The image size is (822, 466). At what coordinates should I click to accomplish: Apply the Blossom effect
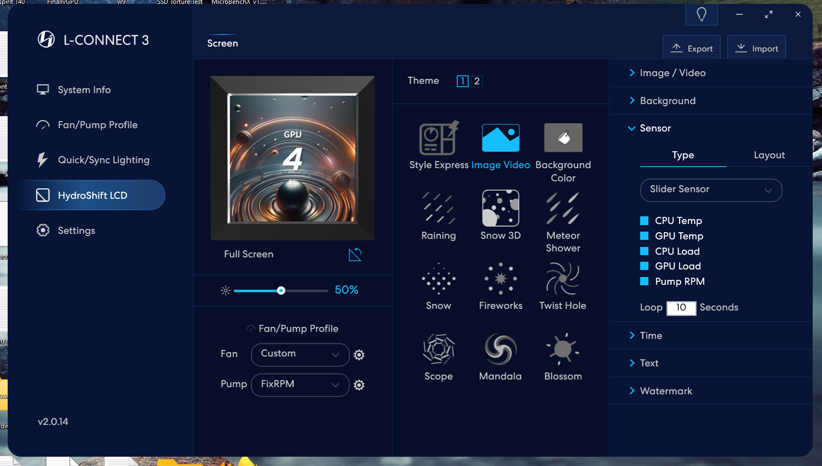pyautogui.click(x=563, y=349)
